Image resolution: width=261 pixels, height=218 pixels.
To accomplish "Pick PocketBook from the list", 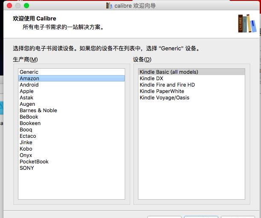I will tap(71, 162).
